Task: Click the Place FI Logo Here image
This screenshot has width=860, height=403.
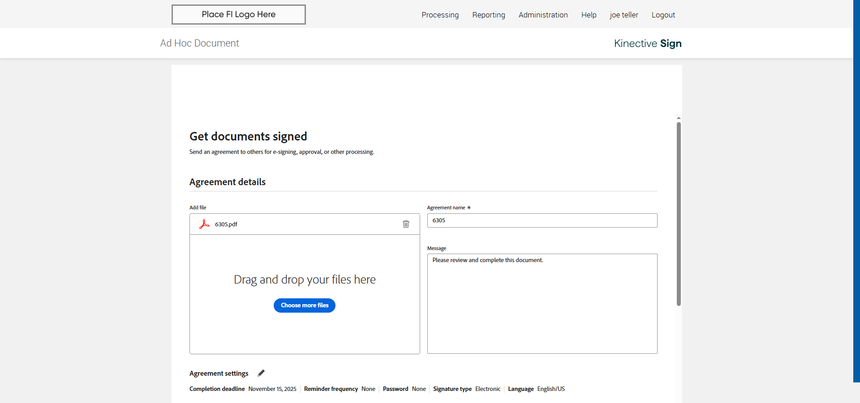Action: (239, 14)
